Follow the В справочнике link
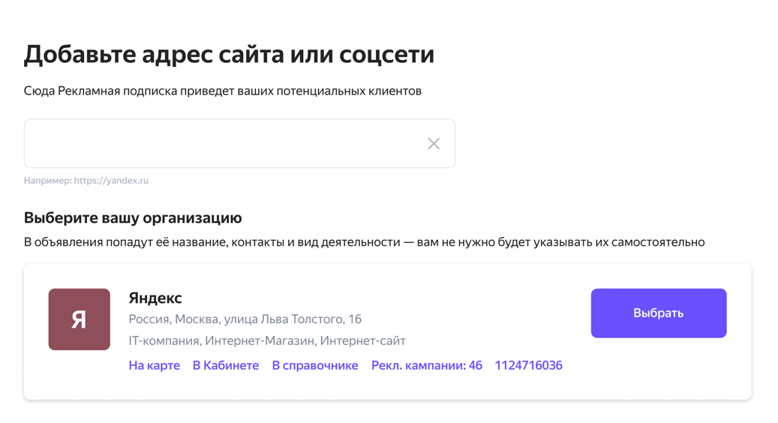The height and width of the screenshot is (423, 778). [315, 365]
